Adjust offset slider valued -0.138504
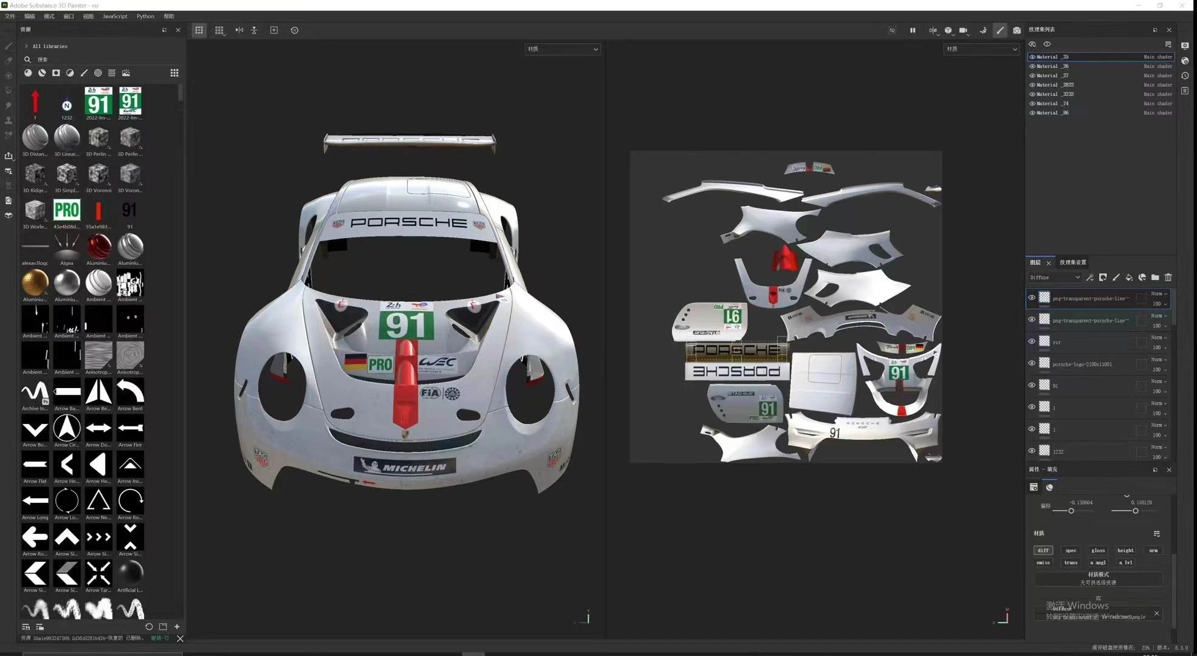 tap(1071, 511)
